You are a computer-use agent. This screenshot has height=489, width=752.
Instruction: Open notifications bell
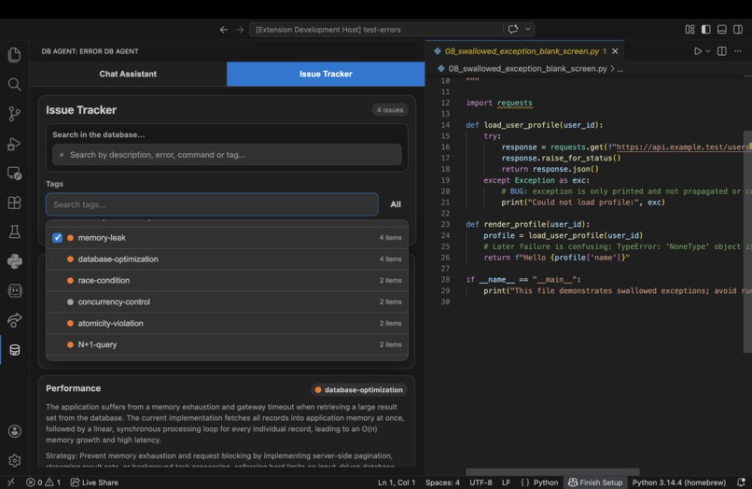click(741, 482)
